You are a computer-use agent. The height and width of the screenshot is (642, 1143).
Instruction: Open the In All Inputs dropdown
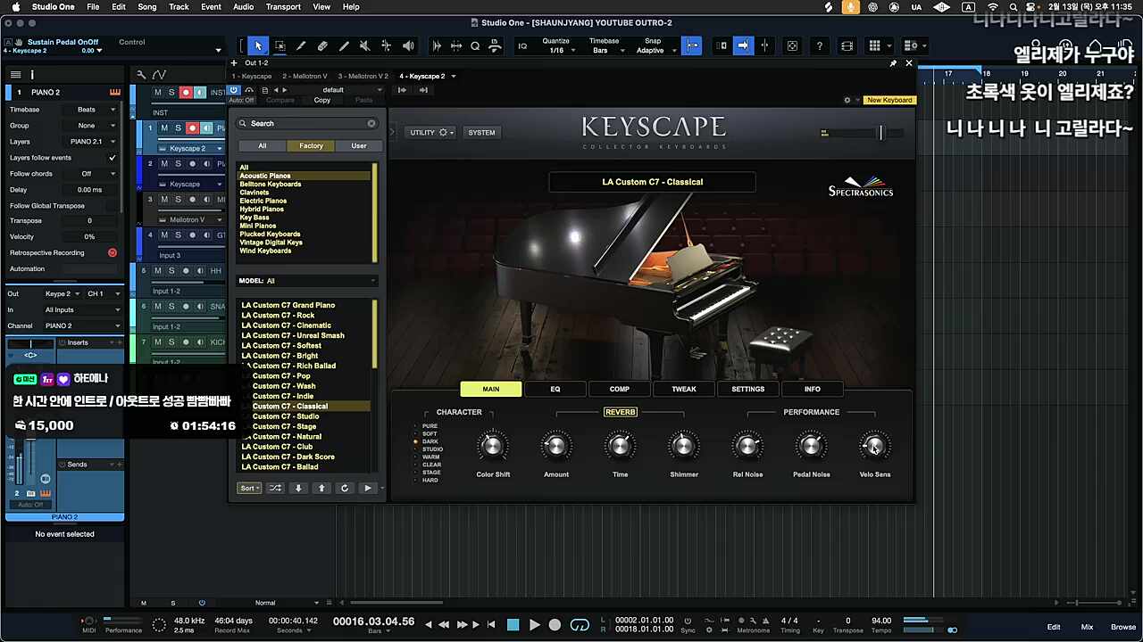[82, 309]
